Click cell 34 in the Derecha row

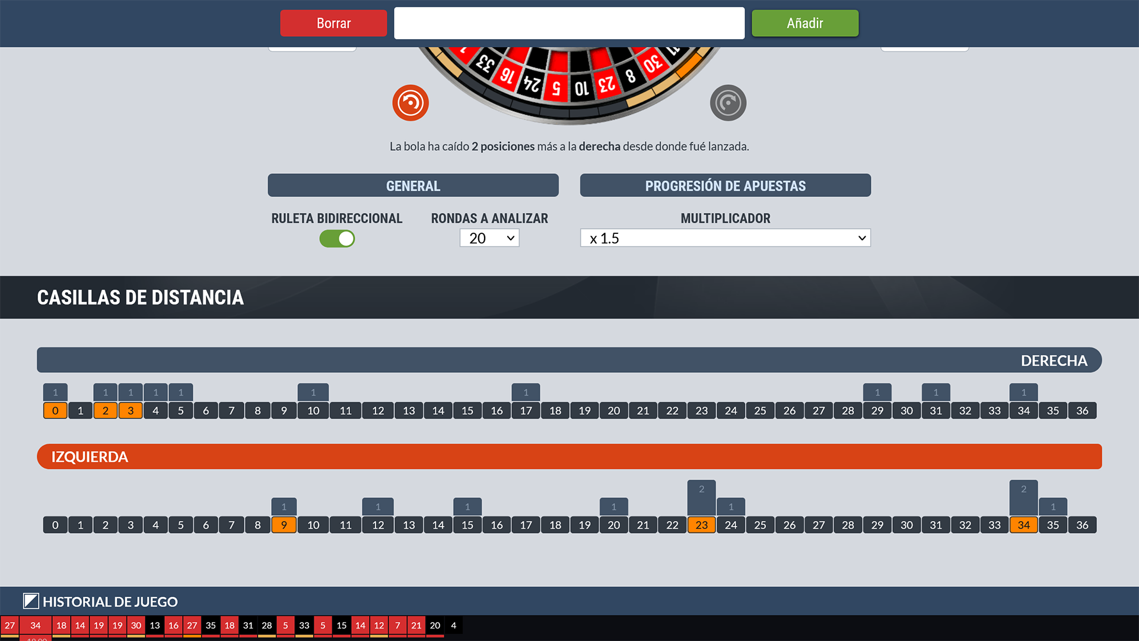click(1023, 411)
